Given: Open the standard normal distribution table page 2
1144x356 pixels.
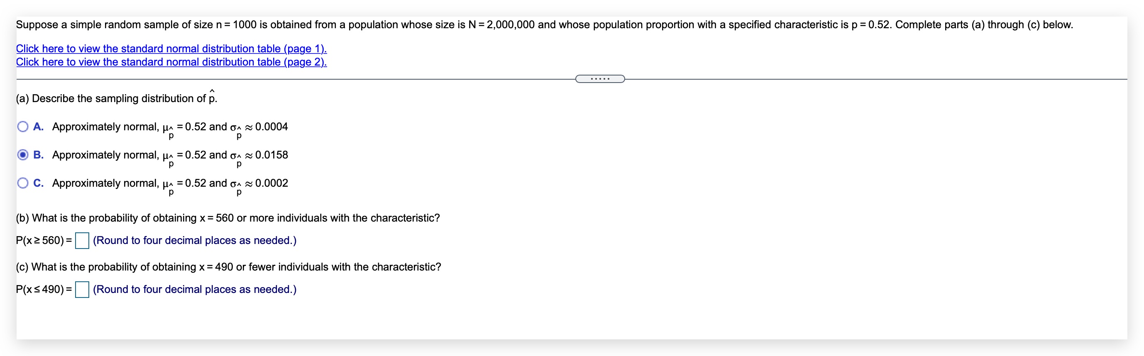Looking at the screenshot, I should (171, 62).
